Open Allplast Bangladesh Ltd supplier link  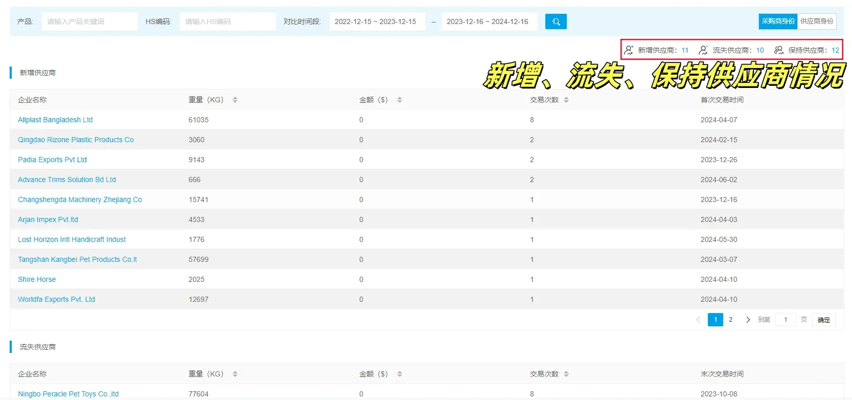coord(55,120)
